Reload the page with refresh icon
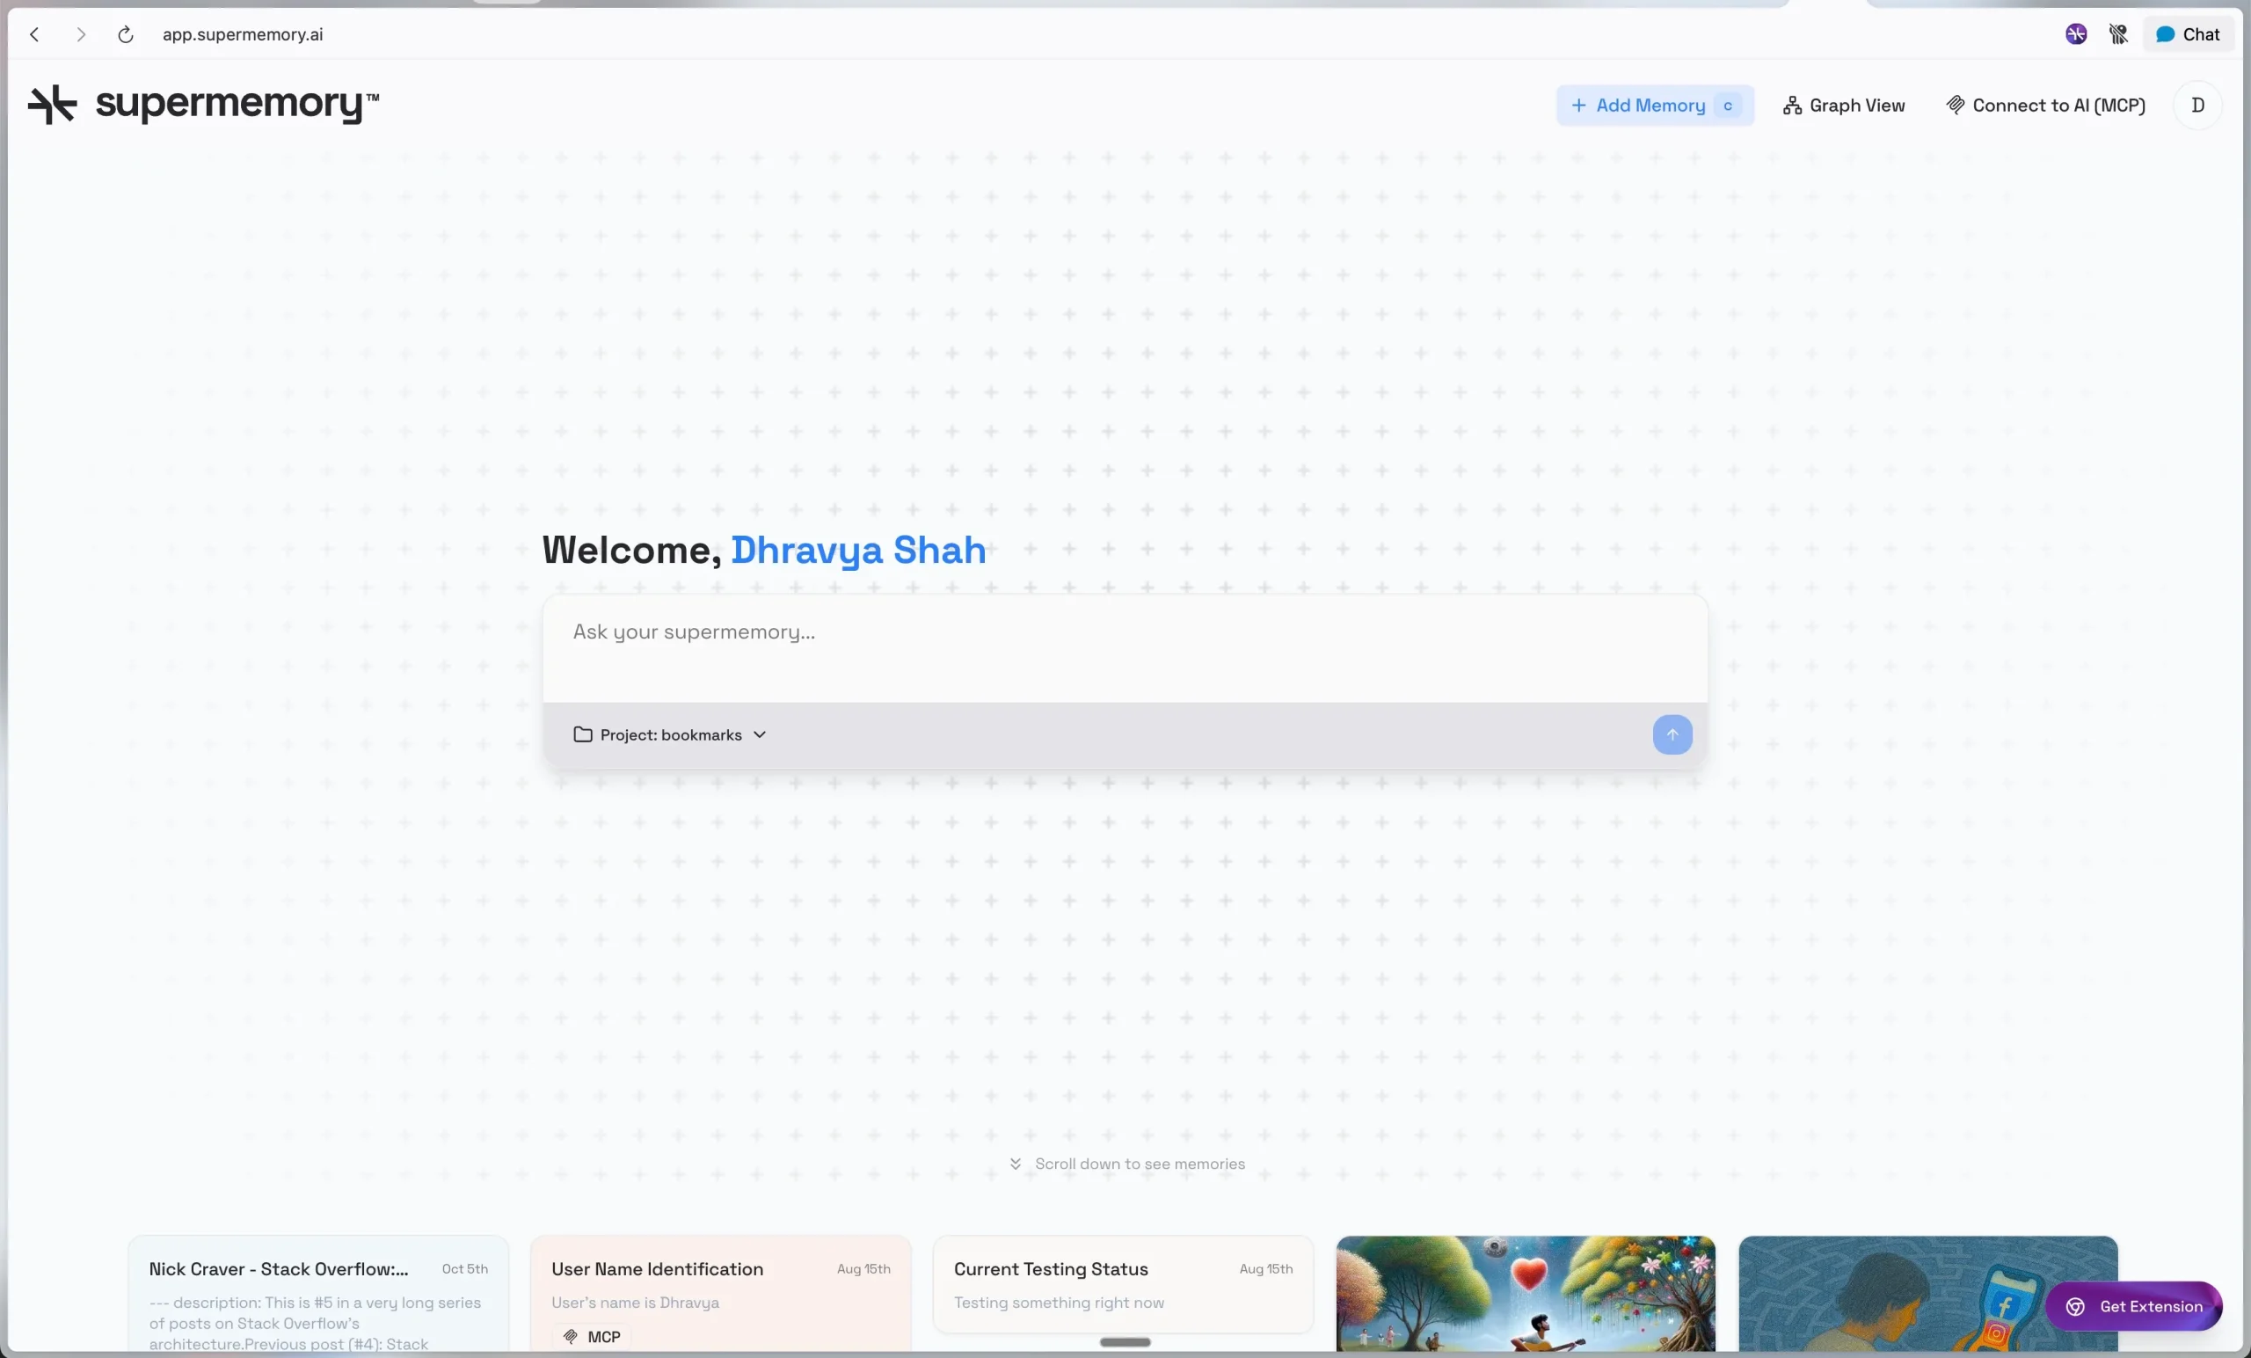The width and height of the screenshot is (2251, 1358). click(125, 34)
